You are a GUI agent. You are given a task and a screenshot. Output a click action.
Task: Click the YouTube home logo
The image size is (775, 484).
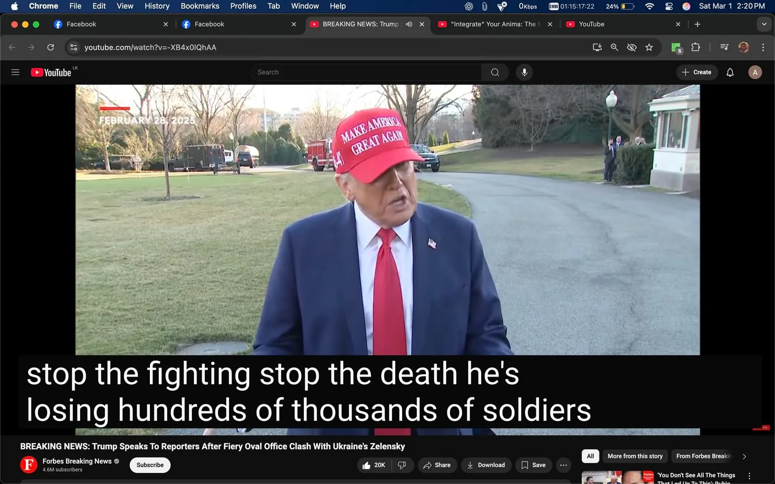pos(51,72)
